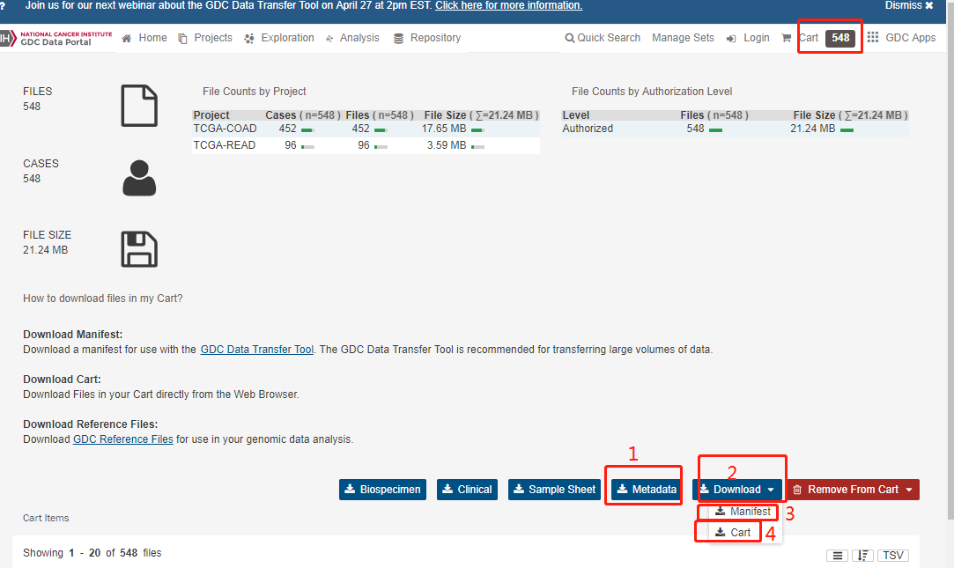
Task: Click the Files document icon
Action: pos(139,106)
